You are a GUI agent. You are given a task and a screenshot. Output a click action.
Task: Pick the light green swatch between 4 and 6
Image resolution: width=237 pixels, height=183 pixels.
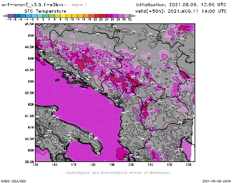tap(52, 16)
